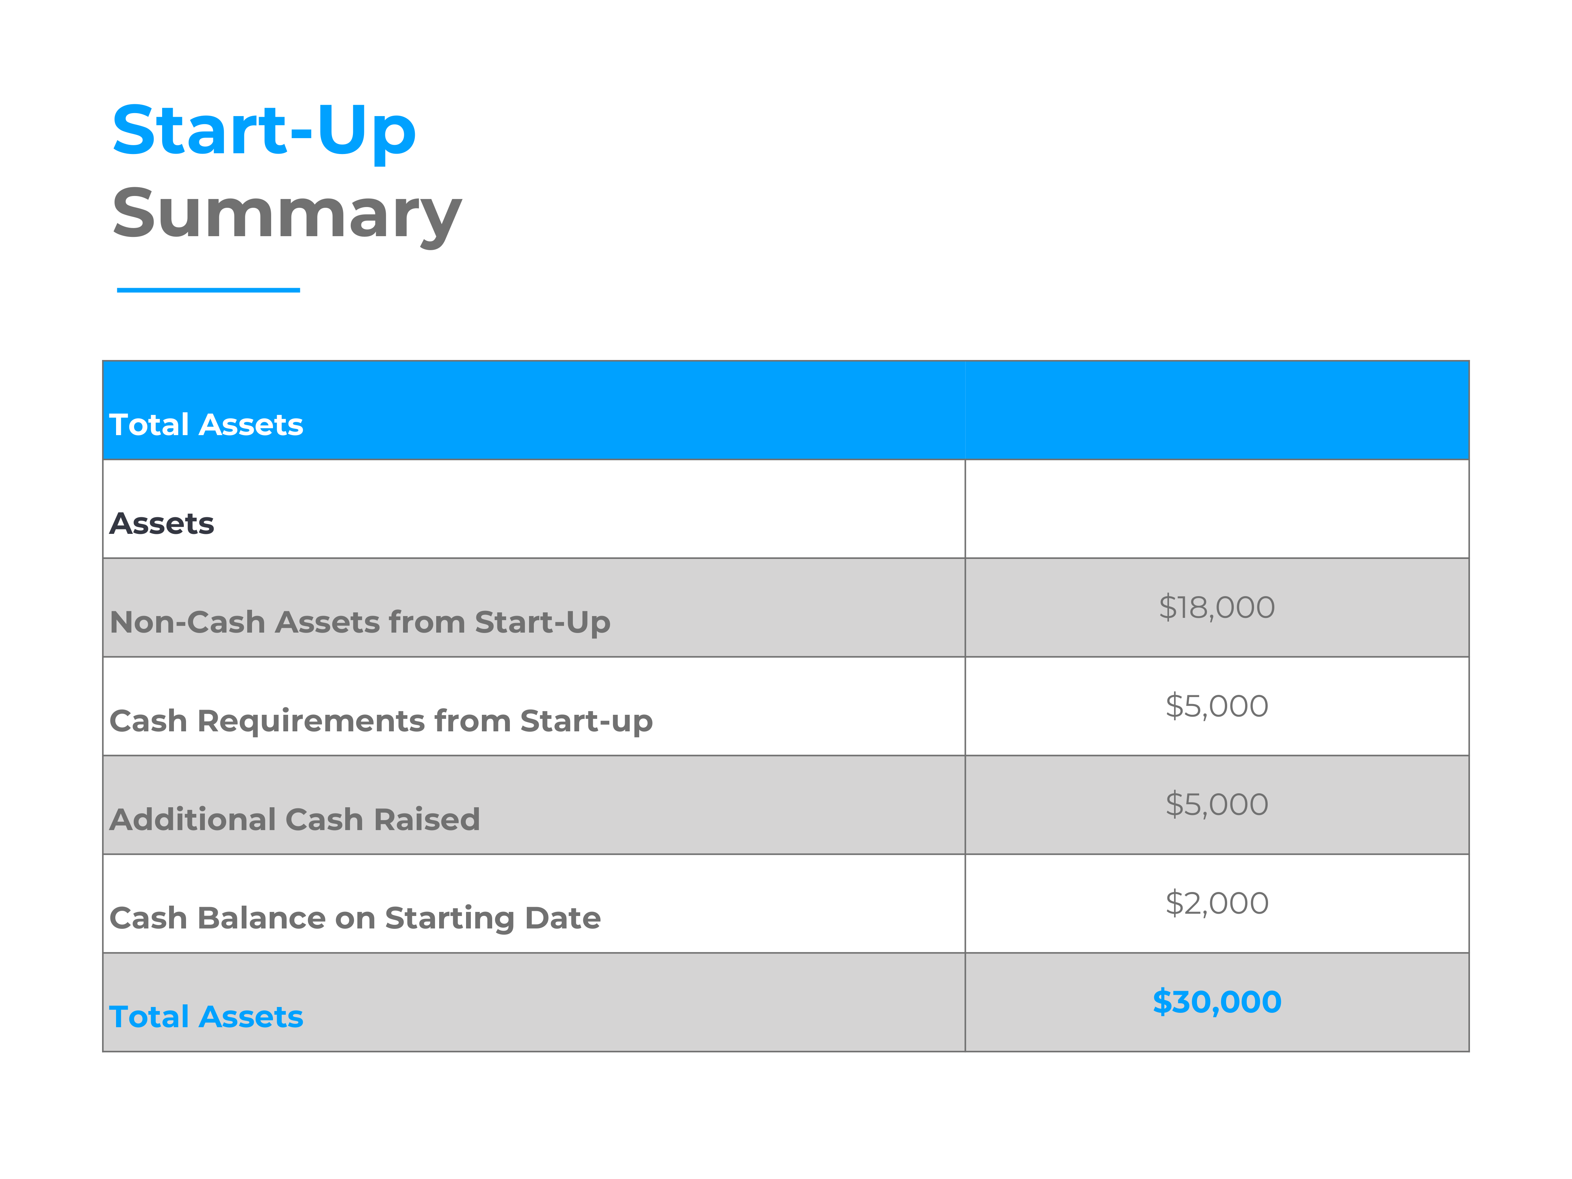Click the Start-Up title text

point(264,132)
